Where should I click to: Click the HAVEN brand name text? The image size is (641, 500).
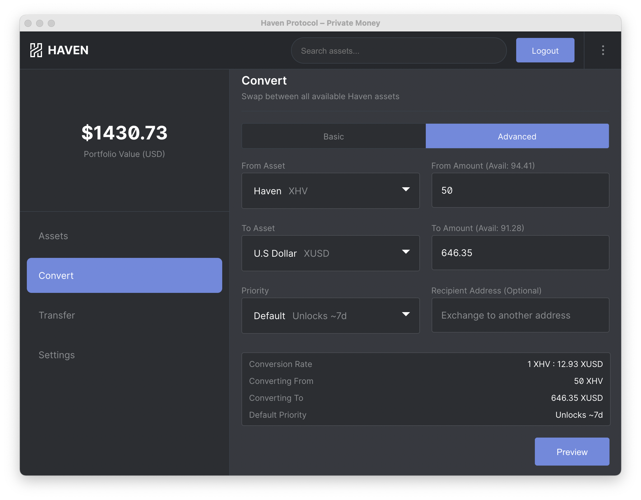[68, 50]
